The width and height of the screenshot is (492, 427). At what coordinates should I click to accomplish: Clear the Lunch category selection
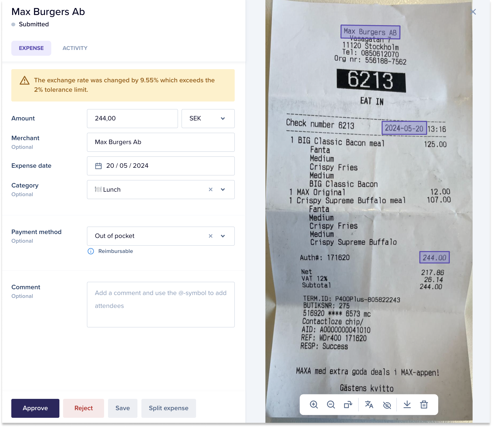[211, 190]
